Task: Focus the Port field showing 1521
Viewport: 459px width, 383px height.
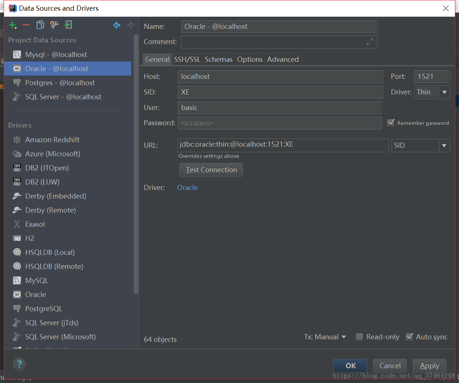Action: pos(432,76)
